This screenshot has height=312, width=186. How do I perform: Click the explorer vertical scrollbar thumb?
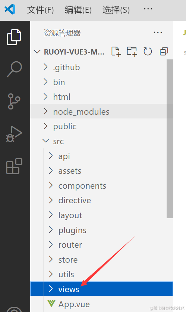point(170,139)
